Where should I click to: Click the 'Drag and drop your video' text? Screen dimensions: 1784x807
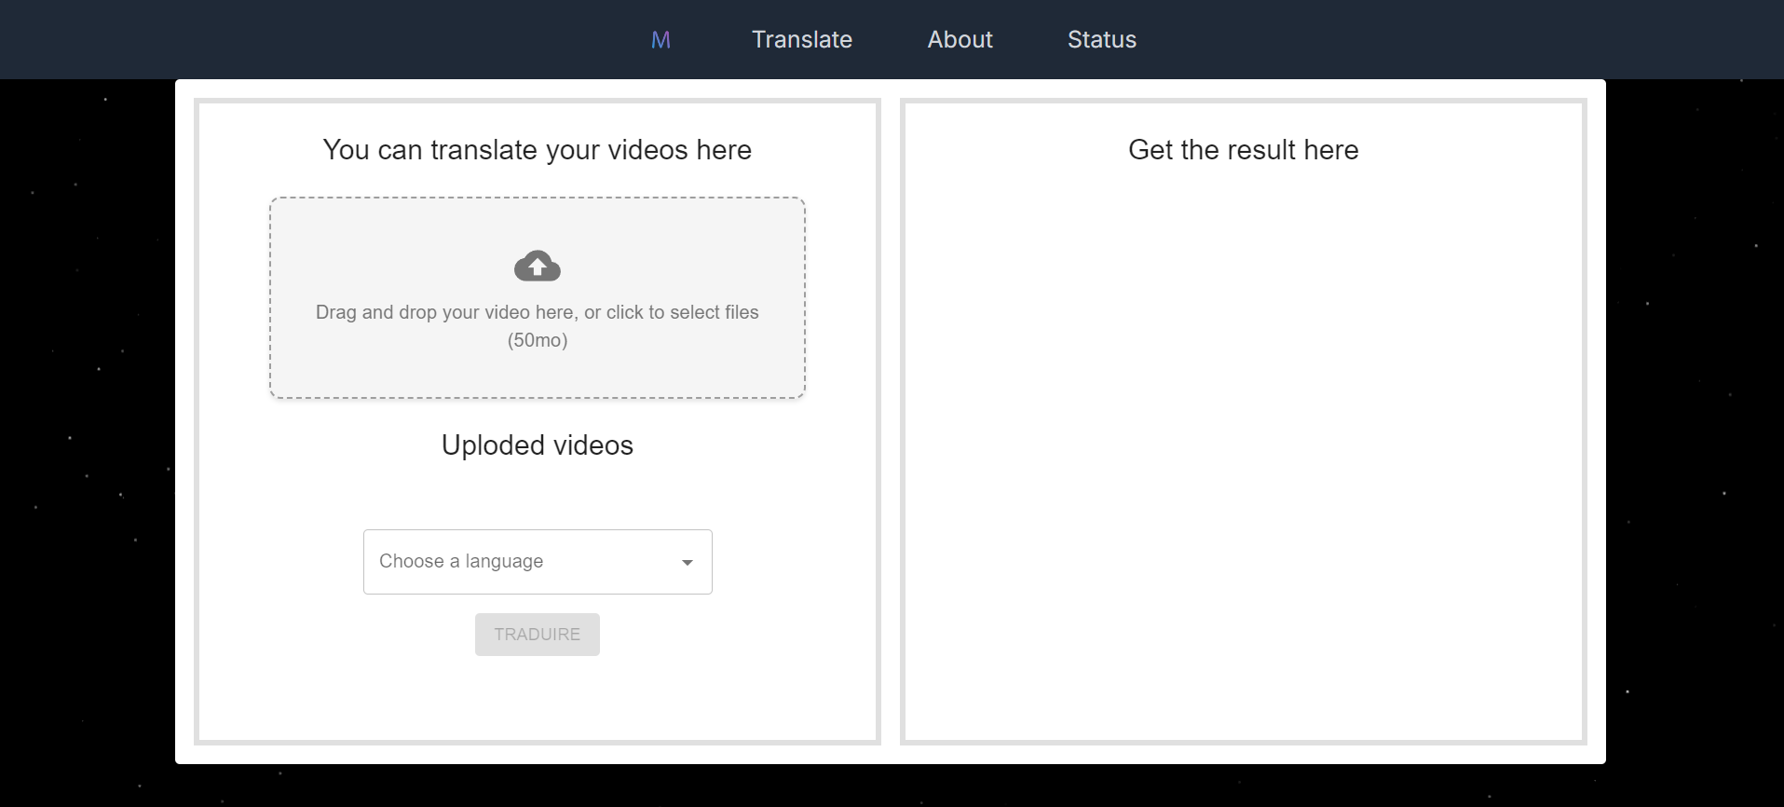tap(537, 312)
